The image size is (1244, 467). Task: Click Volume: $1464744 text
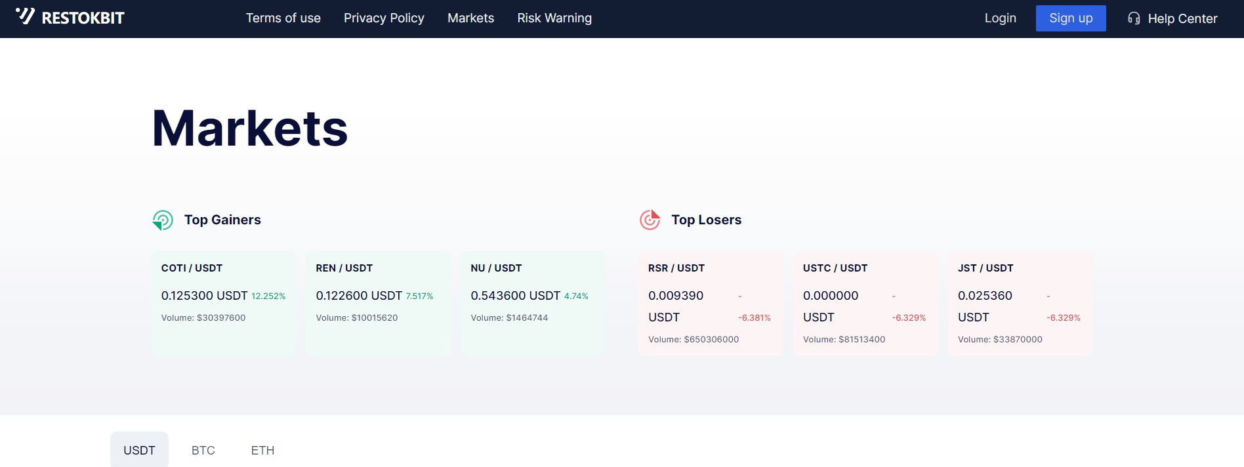pyautogui.click(x=509, y=318)
